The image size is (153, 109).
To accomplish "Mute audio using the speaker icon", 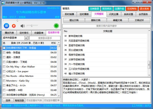I will 22,26.
